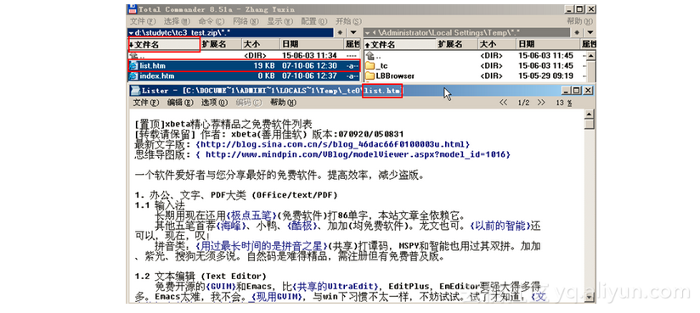Select the _tc folder name in right panel

coord(381,66)
